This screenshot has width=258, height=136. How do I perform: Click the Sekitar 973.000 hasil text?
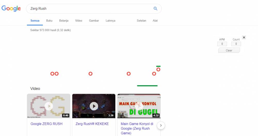click(50, 30)
